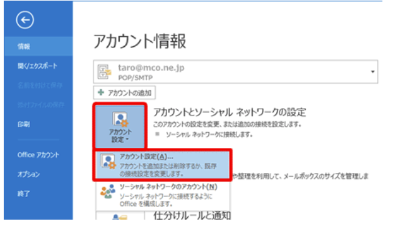398x229 pixels.
Task: Click the social network people icon
Action: (x=108, y=191)
